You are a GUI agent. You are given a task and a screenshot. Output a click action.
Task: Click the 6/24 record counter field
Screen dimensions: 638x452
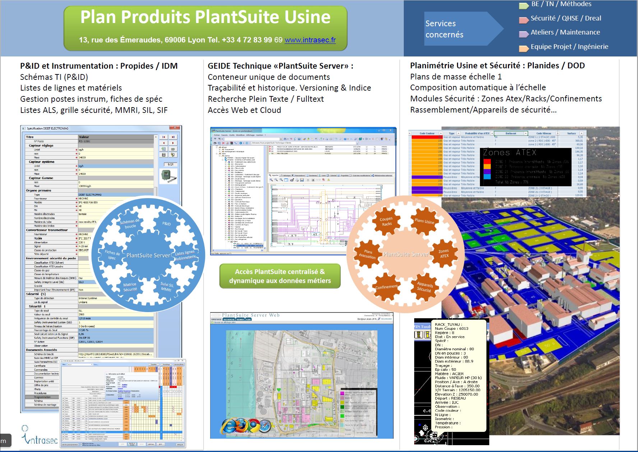tap(170, 164)
